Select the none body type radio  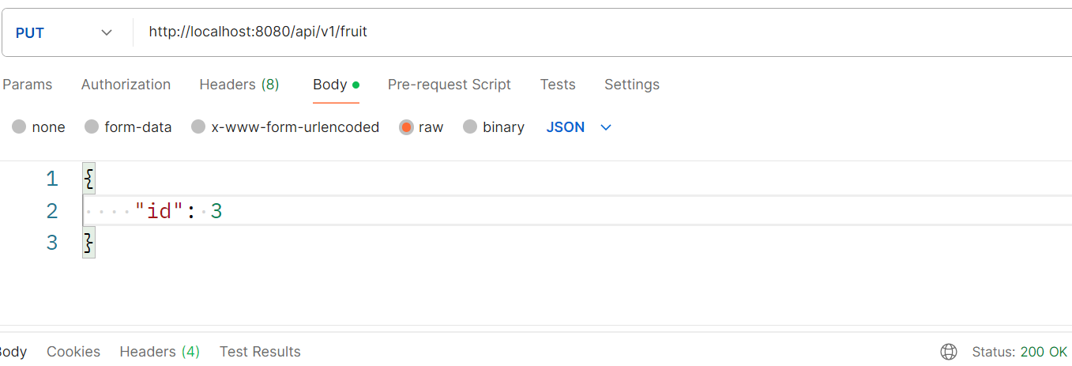click(19, 127)
